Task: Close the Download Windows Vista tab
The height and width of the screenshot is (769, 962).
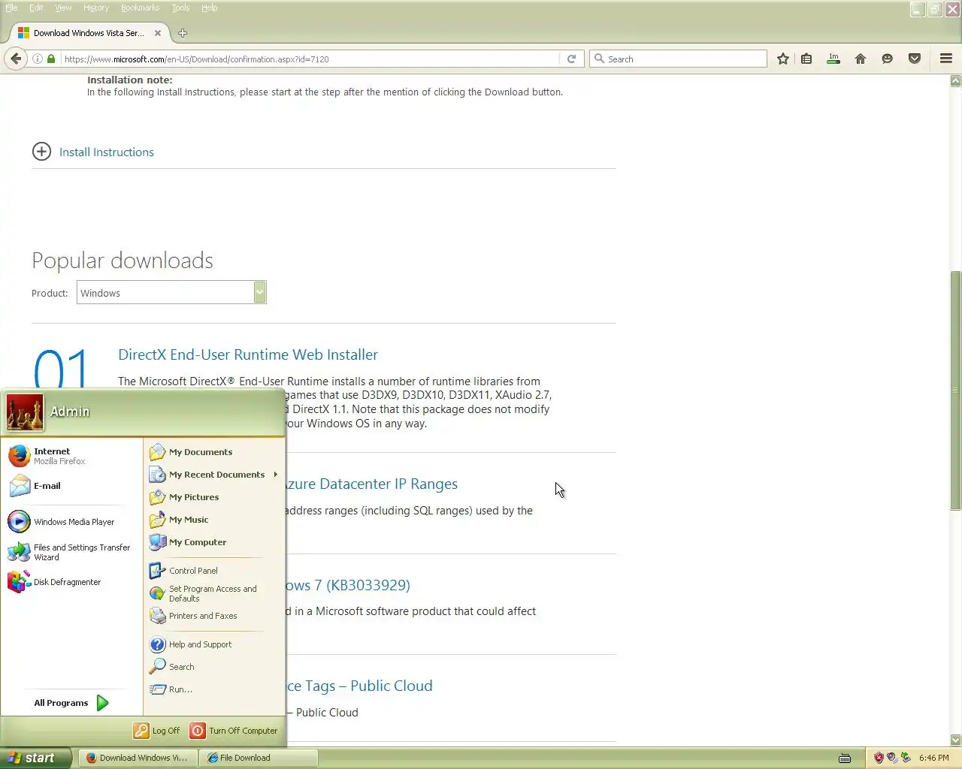Action: tap(158, 33)
